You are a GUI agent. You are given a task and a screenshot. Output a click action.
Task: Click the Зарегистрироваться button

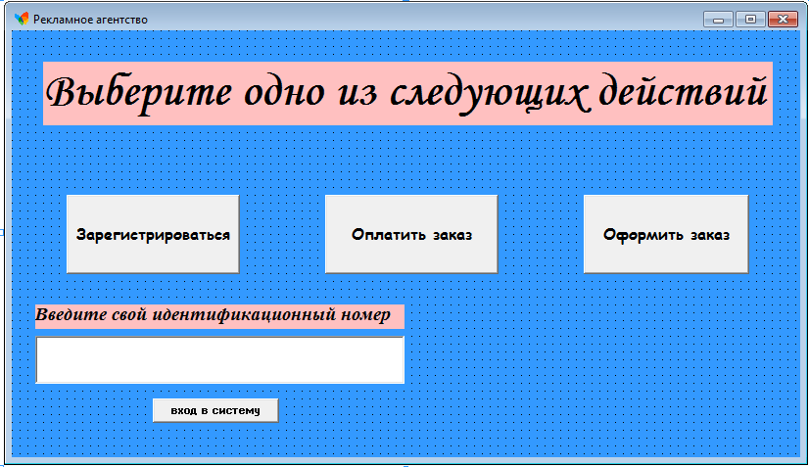point(153,234)
